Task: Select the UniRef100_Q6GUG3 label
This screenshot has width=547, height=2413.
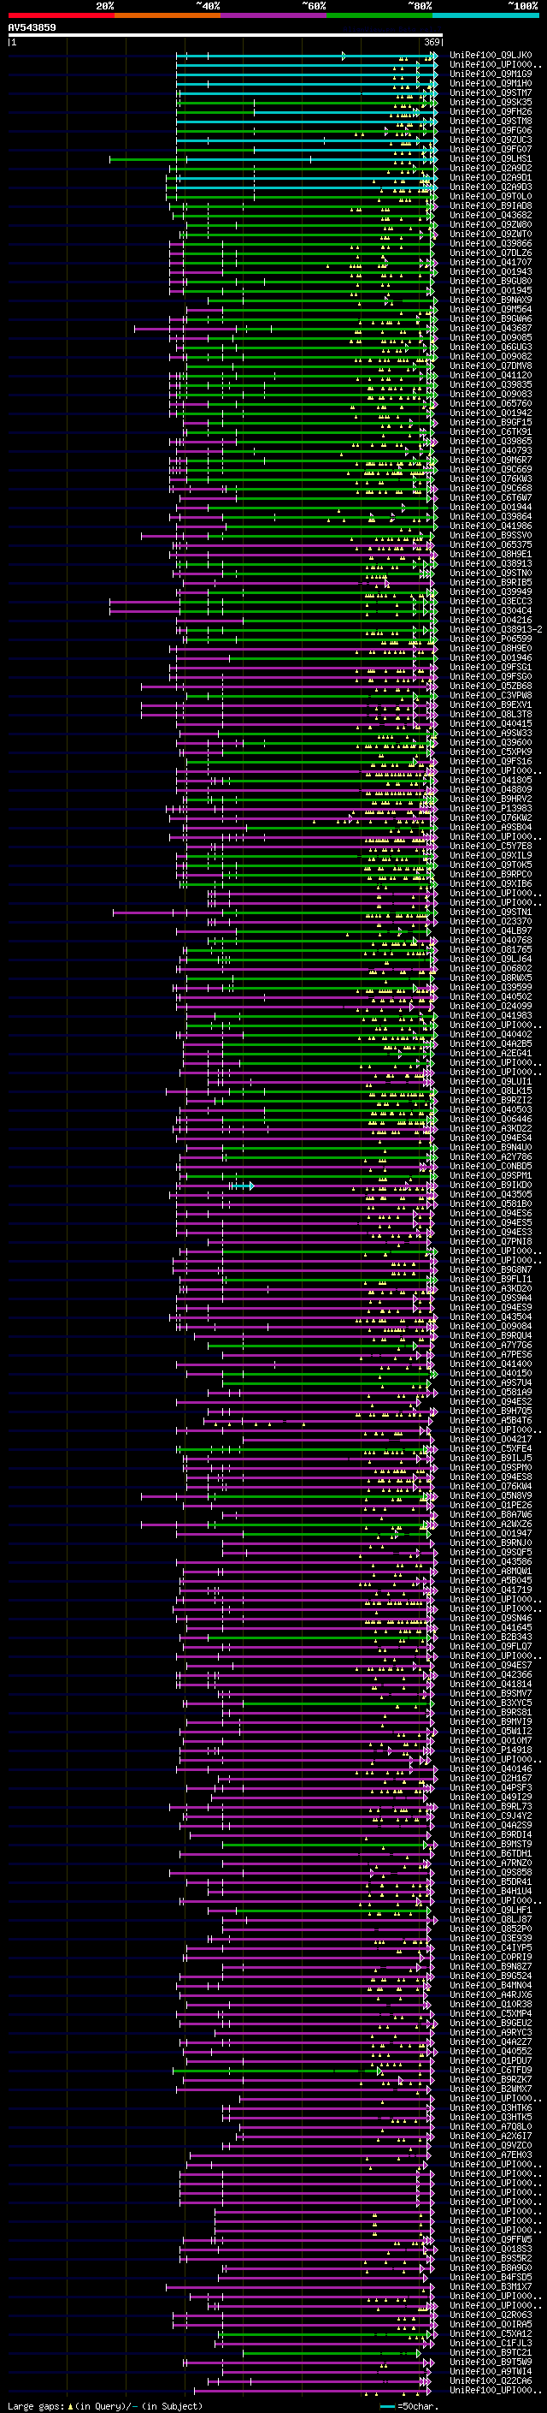Action: click(491, 348)
